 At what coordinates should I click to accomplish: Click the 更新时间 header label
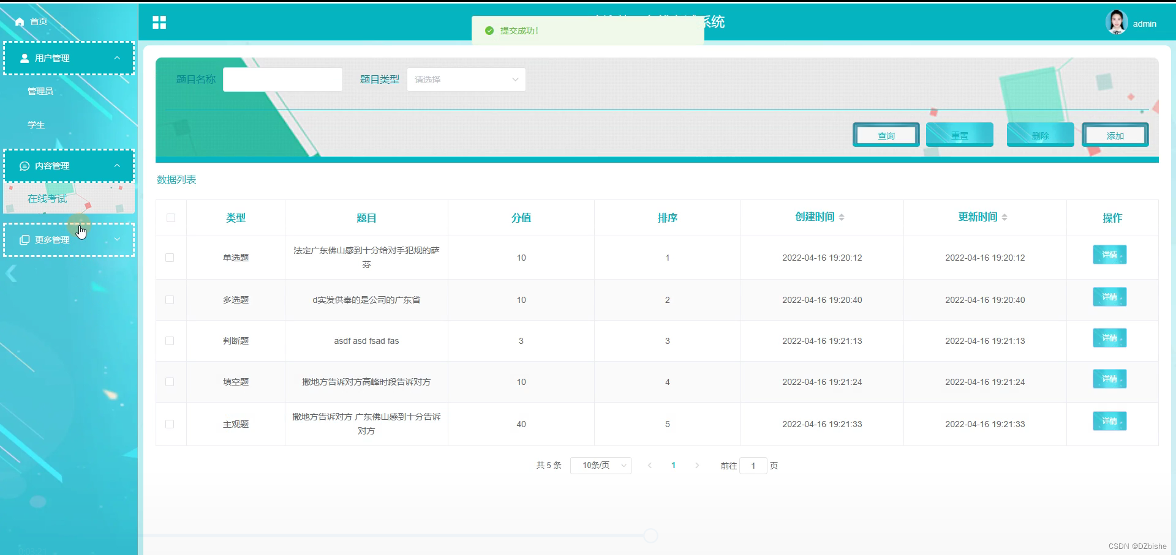click(978, 217)
